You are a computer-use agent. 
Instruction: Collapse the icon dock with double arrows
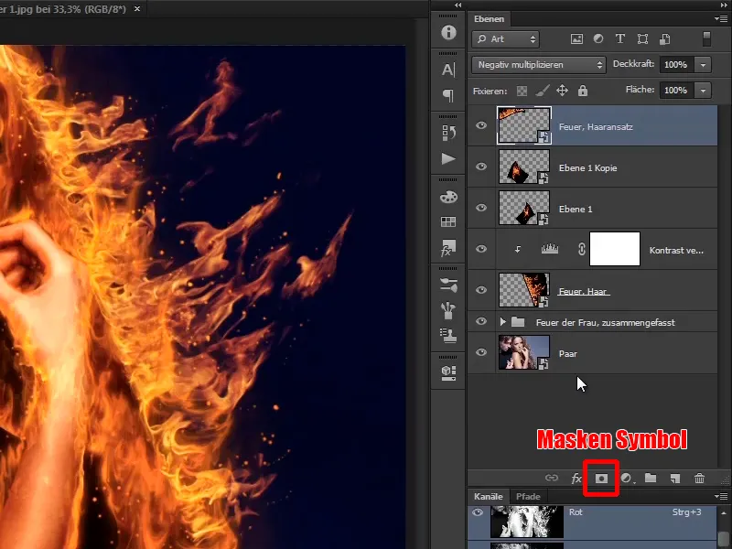[x=458, y=5]
